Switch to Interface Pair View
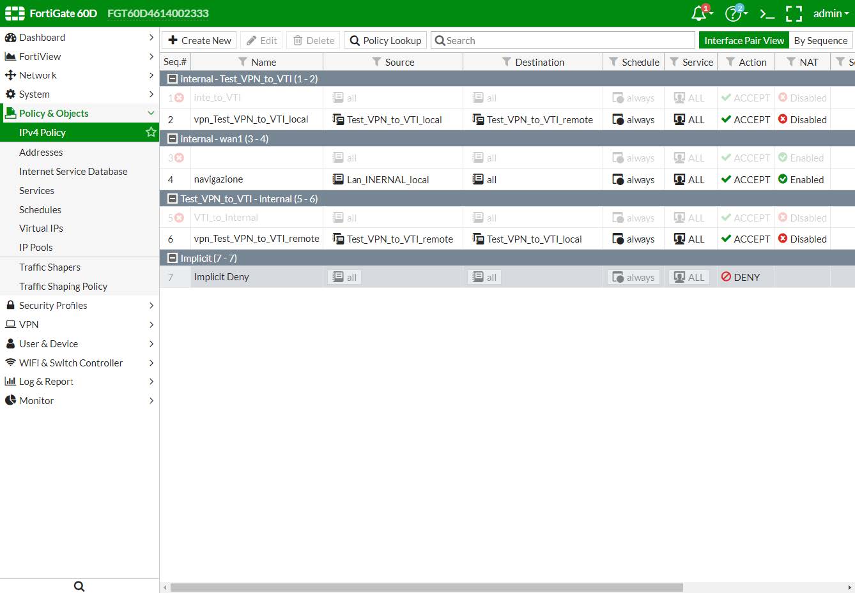The height and width of the screenshot is (593, 855). click(744, 40)
